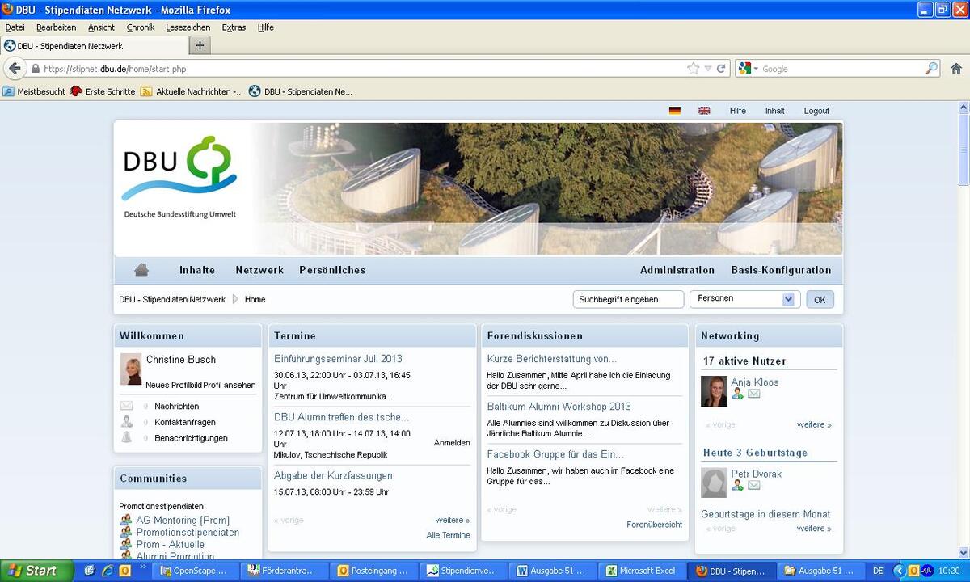
Task: Bookmark page with the star icon
Action: (693, 69)
